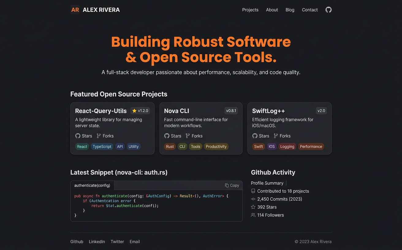
Task: Click the Forks icon on React-Query-Utils card
Action: [99, 136]
